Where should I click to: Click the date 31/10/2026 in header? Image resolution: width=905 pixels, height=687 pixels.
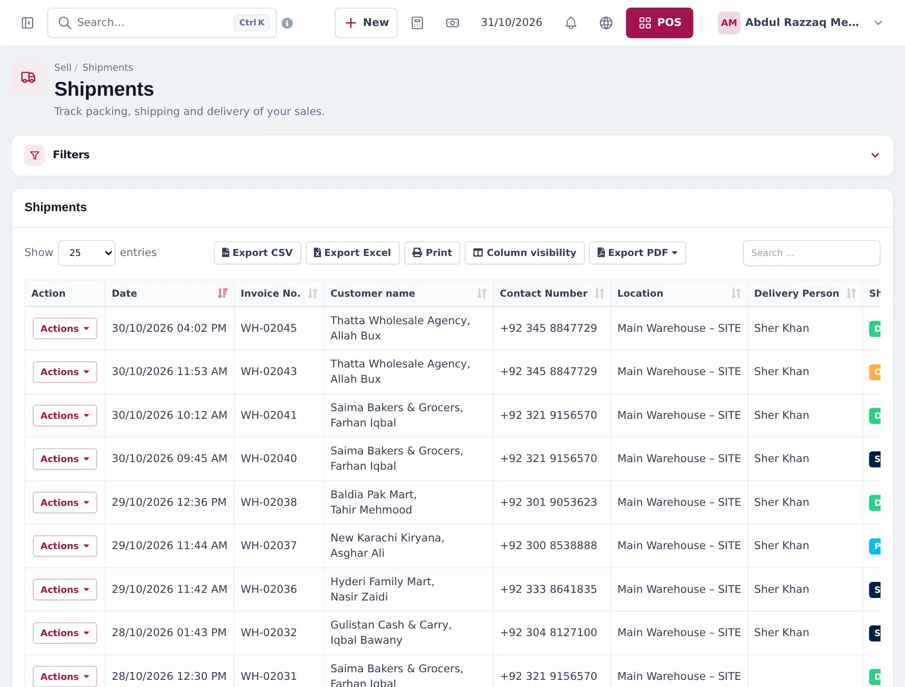click(512, 22)
